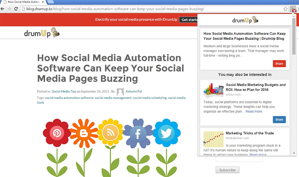Click the You may also be interested in heading
Viewport: 299px width, 177px height.
pyautogui.click(x=245, y=74)
